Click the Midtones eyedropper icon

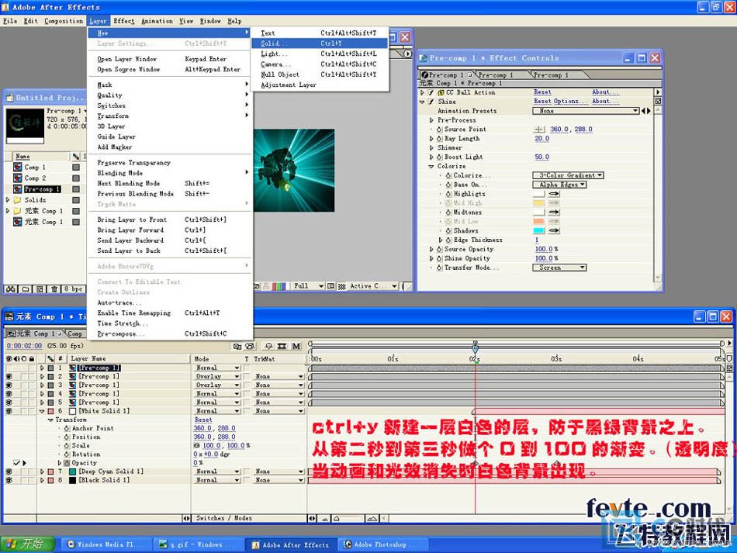[554, 212]
